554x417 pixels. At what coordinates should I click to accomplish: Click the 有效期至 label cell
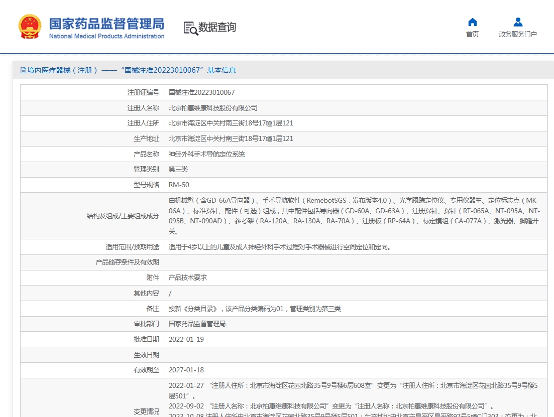[92, 370]
